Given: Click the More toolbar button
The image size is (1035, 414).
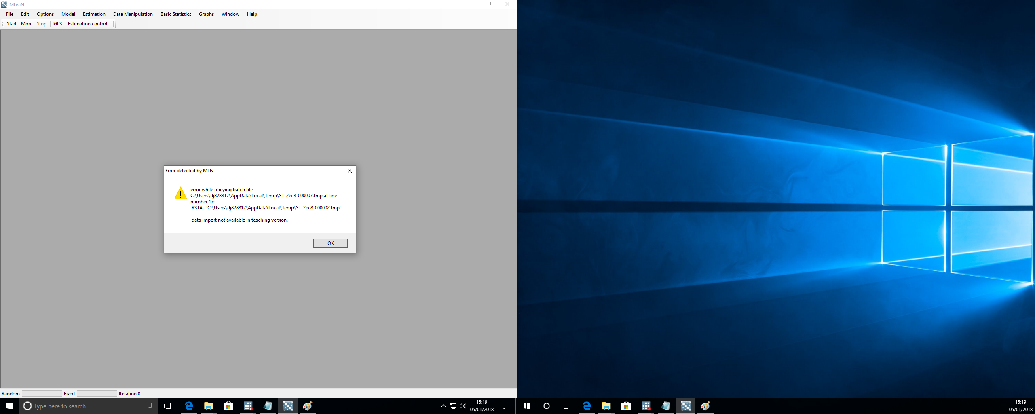Looking at the screenshot, I should [x=27, y=24].
